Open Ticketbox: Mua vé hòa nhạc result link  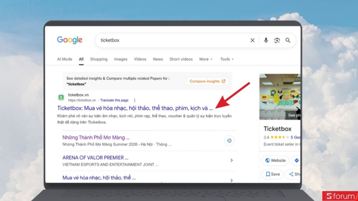135,108
